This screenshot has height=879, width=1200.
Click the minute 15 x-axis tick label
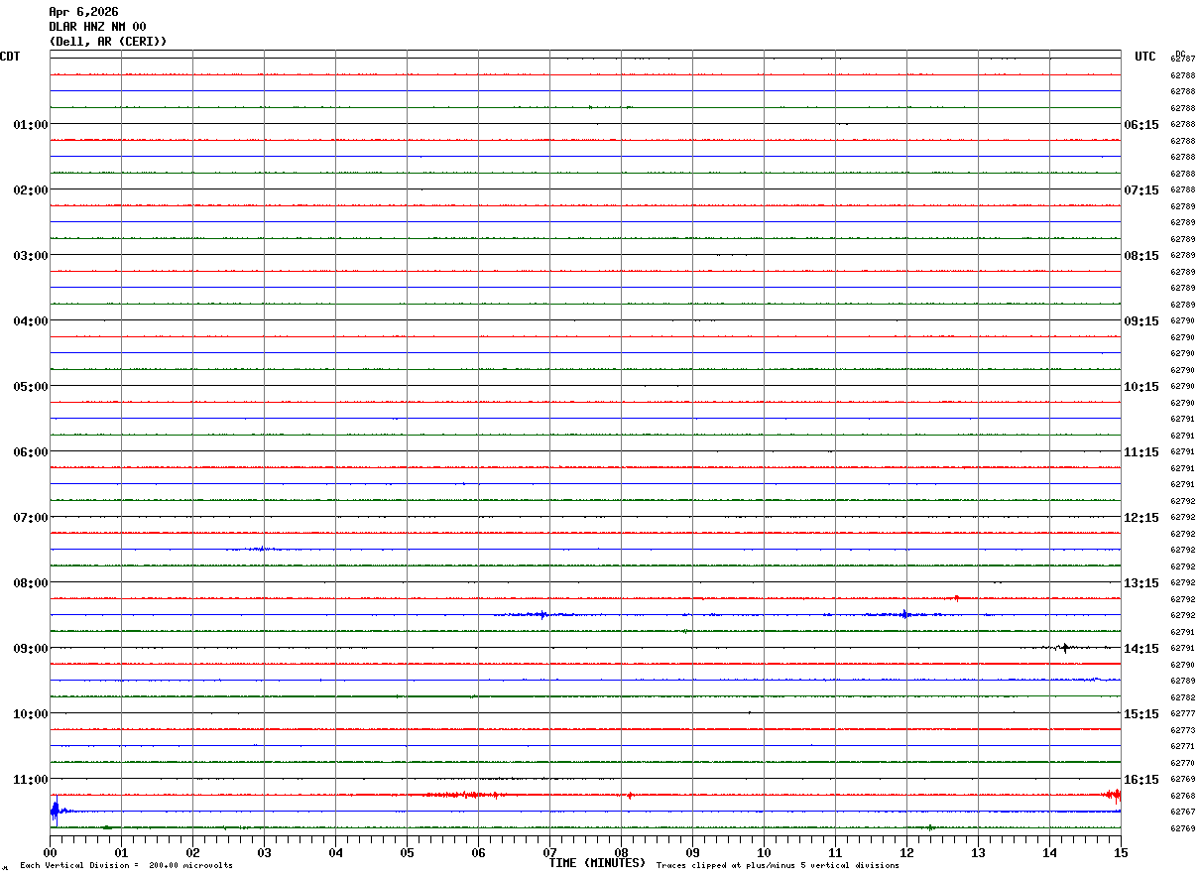(x=1121, y=853)
